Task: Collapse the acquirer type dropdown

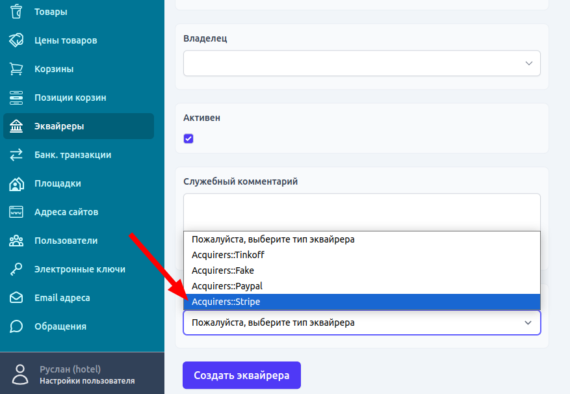Action: (x=361, y=322)
